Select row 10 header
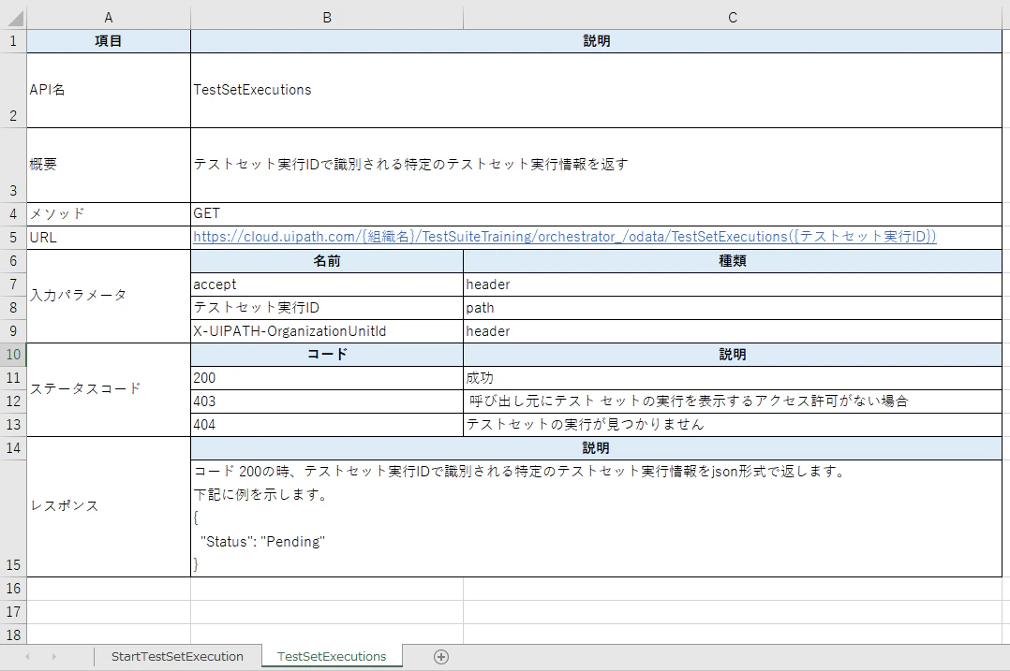The image size is (1010, 671). 13,355
